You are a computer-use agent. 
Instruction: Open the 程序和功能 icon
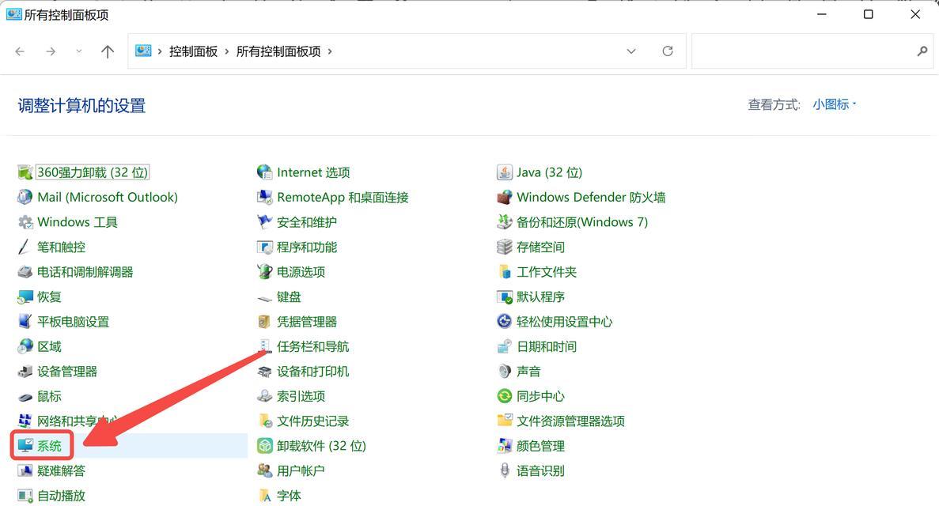264,247
